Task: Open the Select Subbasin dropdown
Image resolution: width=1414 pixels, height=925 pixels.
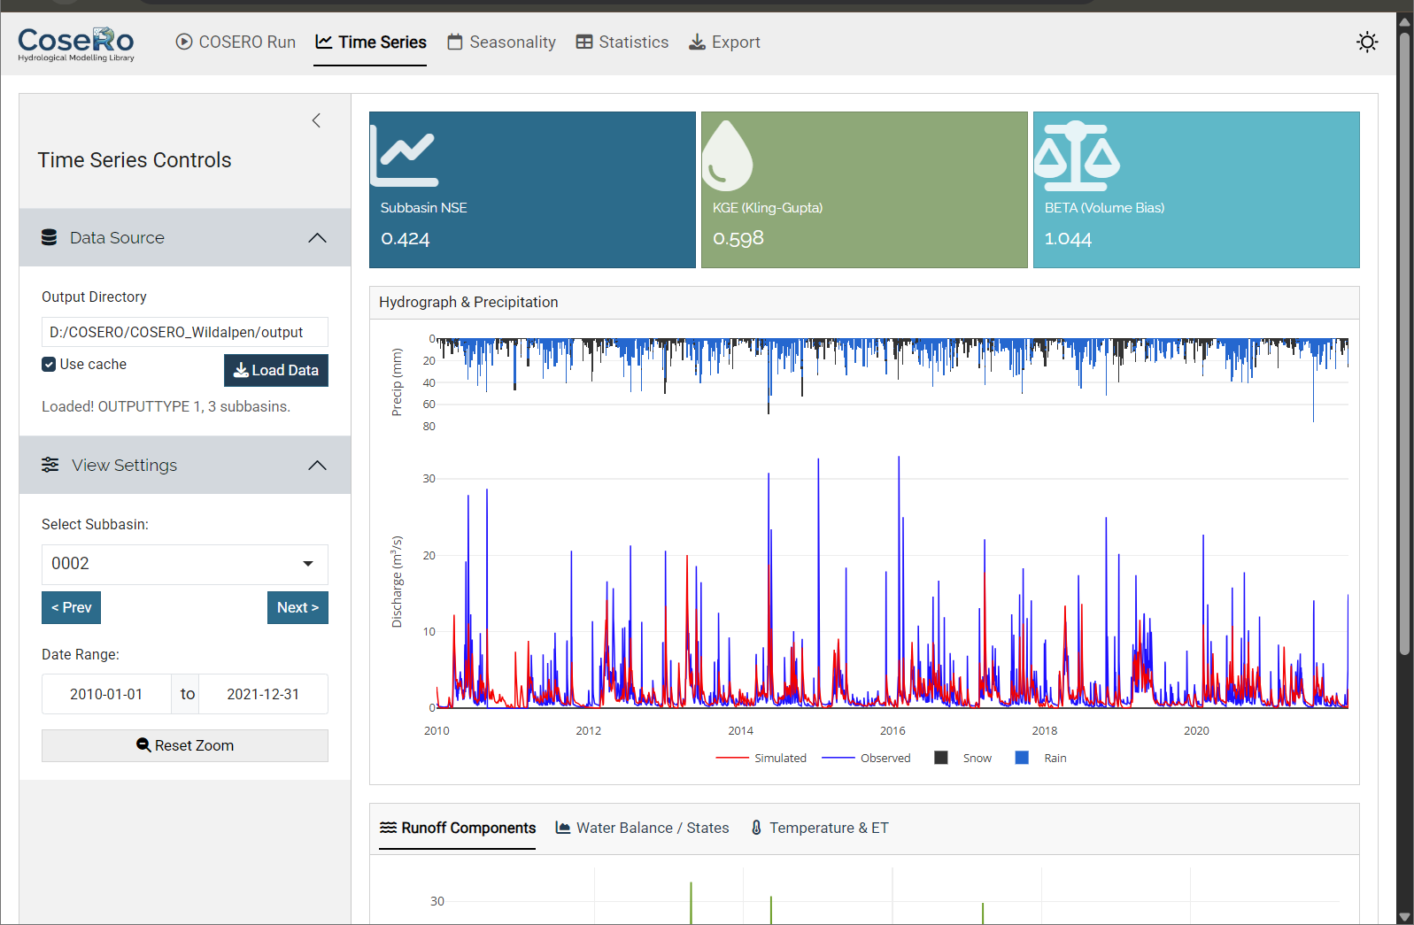Action: 184,564
